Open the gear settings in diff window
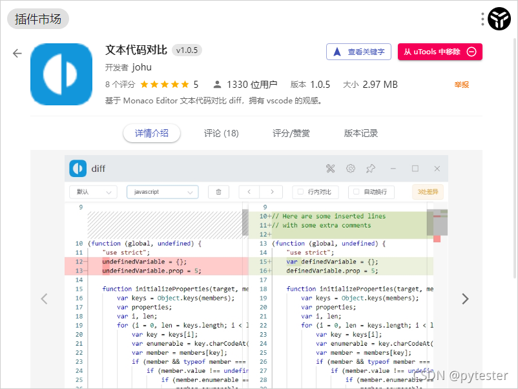This screenshot has height=389, width=518. click(351, 169)
